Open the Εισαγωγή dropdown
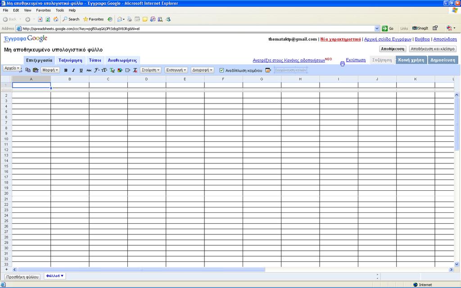The width and height of the screenshot is (461, 288). point(176,70)
